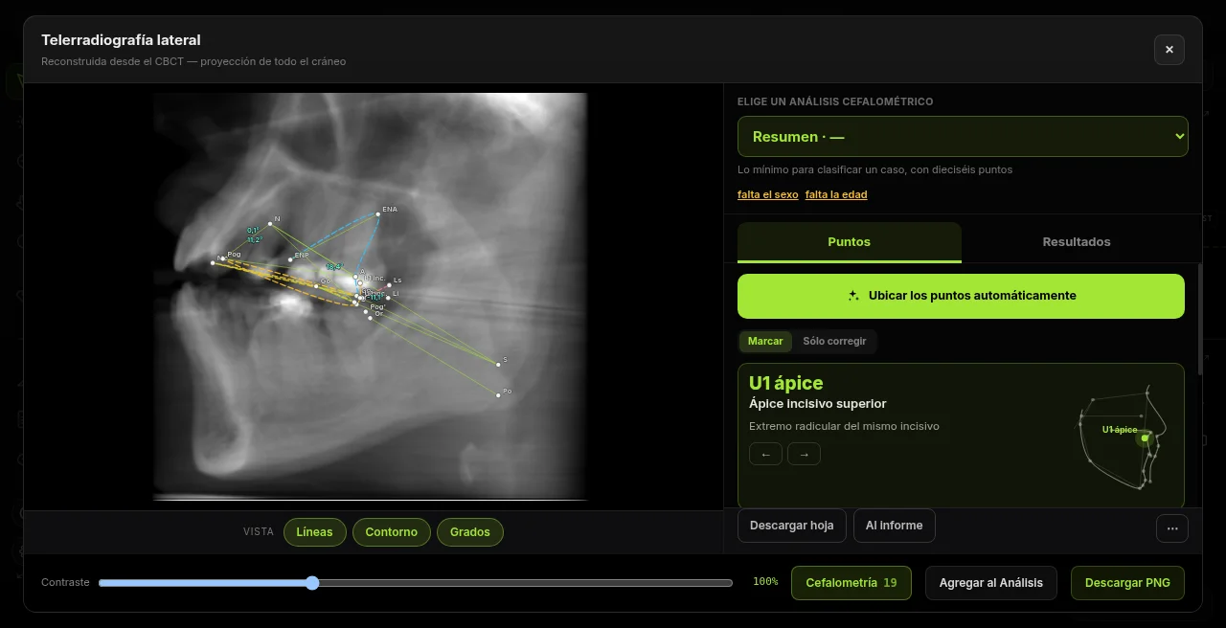Toggle the Contorno view overlay

click(391, 532)
